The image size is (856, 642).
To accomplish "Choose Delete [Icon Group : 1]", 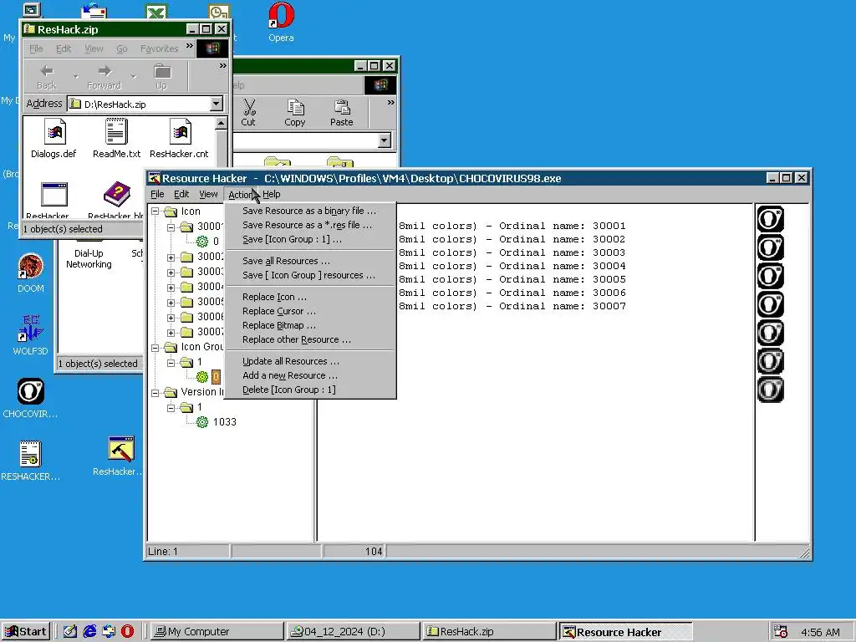I will 309,390.
